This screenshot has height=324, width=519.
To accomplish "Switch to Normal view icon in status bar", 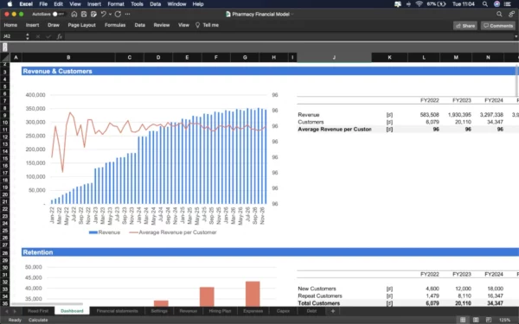I will [463, 320].
